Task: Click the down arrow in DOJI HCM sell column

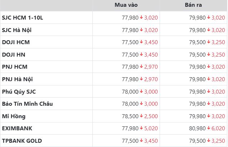Action: pos(209,42)
